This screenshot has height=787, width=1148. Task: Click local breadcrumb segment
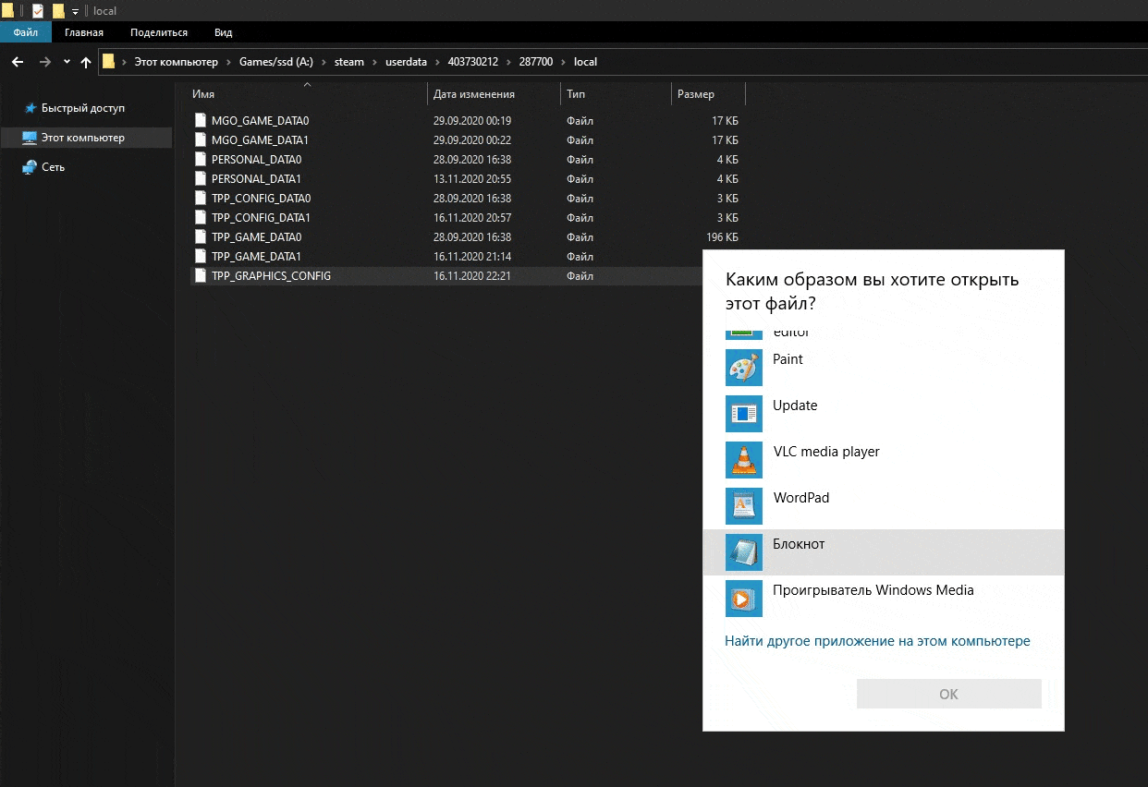click(x=585, y=62)
